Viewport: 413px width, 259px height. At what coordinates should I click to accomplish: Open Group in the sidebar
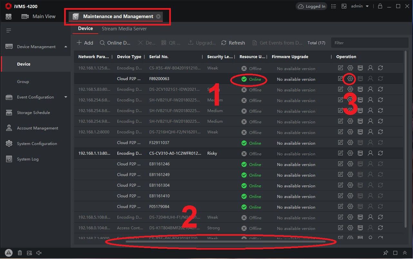tap(23, 82)
